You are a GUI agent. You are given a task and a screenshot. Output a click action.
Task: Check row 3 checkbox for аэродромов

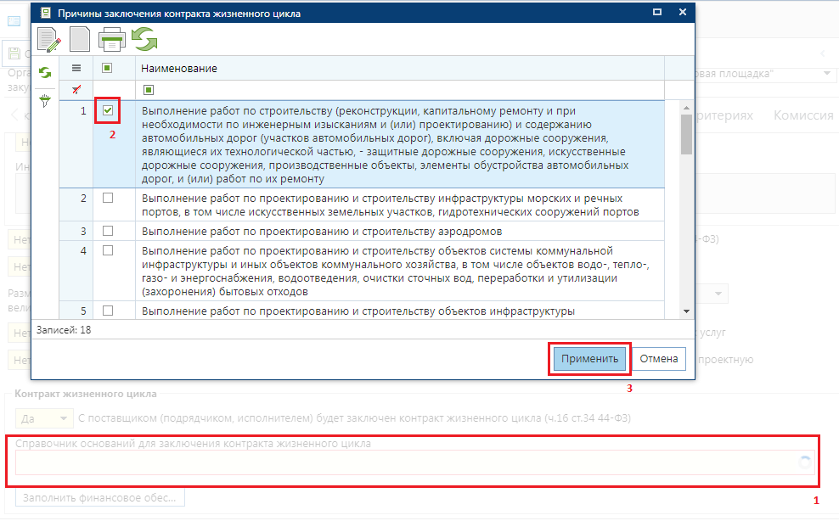108,231
